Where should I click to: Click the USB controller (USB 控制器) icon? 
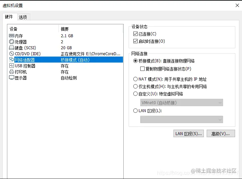[12, 66]
